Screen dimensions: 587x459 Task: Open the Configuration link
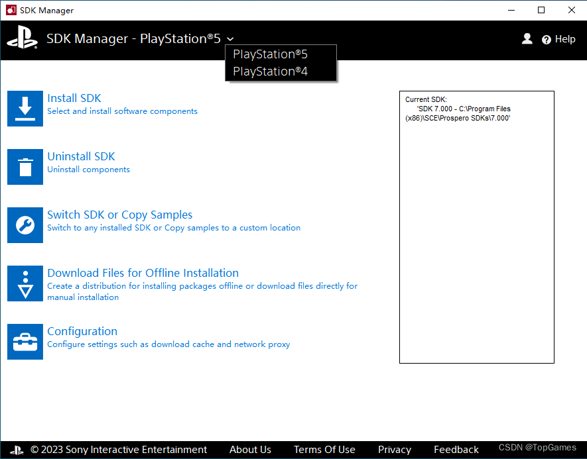pos(82,331)
